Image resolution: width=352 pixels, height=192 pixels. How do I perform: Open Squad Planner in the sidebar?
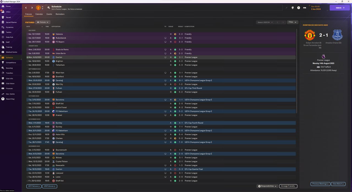coord(3,22)
